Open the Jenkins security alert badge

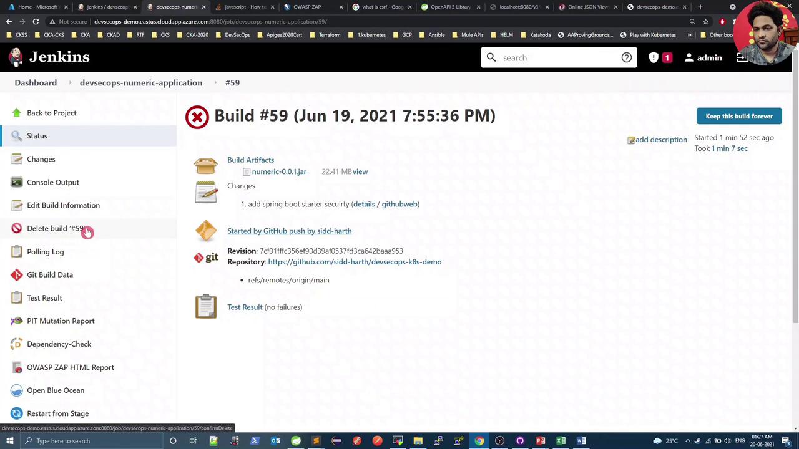[660, 58]
